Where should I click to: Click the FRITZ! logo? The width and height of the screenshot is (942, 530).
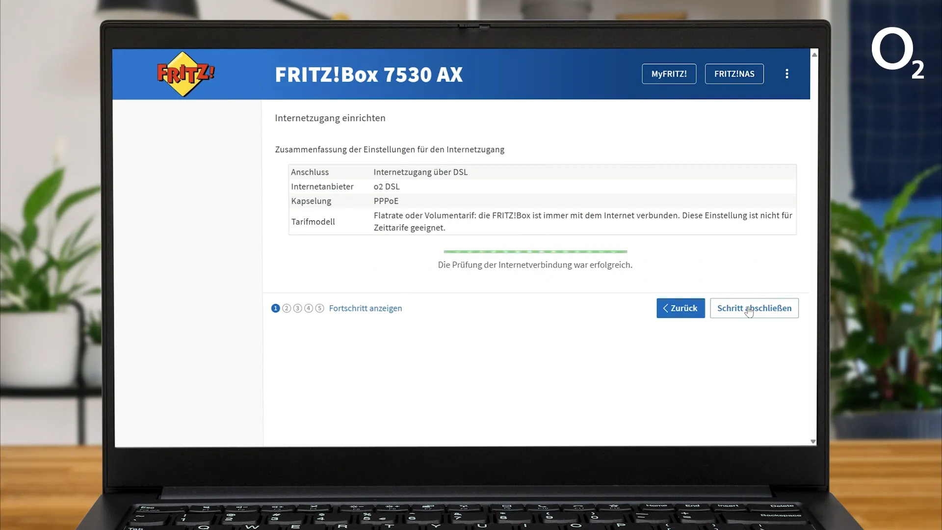185,74
